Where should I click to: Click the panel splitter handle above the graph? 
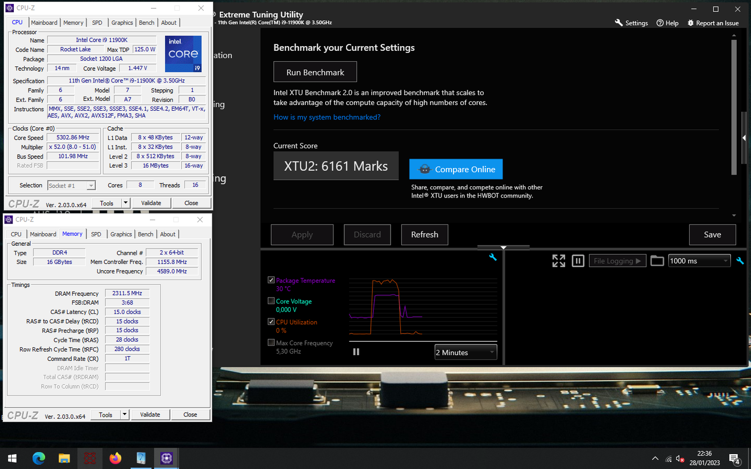pyautogui.click(x=503, y=247)
